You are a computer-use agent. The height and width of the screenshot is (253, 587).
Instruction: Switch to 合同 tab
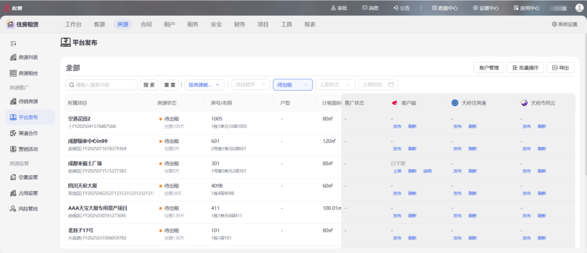[146, 24]
